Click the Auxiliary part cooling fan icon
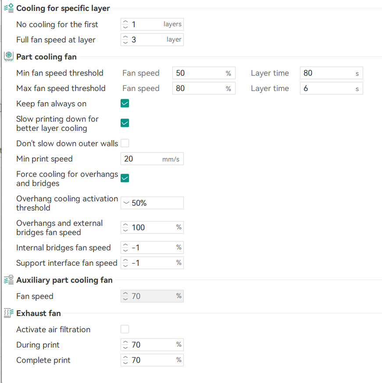This screenshot has height=383, width=382. tap(8, 280)
